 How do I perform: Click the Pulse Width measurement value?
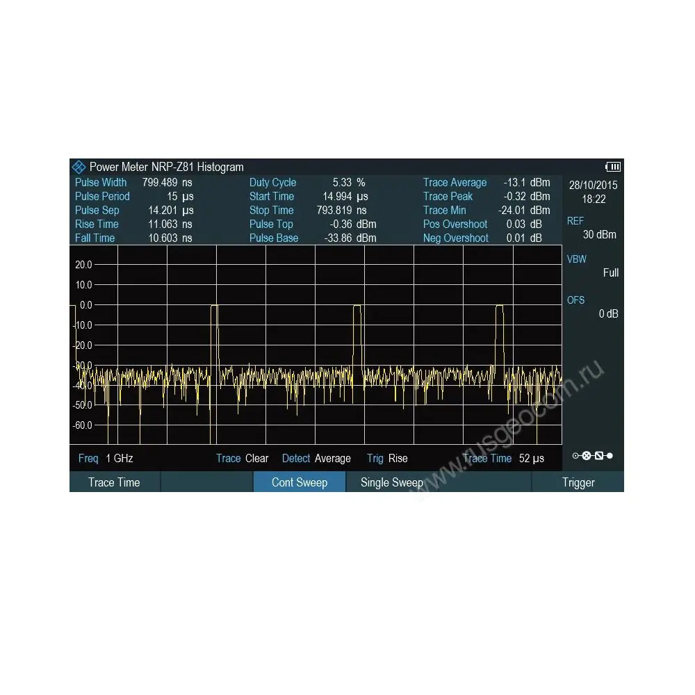click(167, 183)
